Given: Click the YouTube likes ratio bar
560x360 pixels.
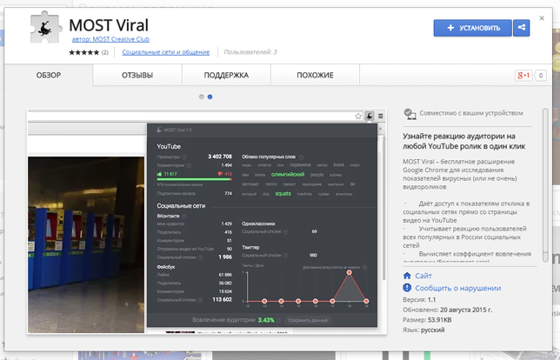Looking at the screenshot, I should [195, 179].
